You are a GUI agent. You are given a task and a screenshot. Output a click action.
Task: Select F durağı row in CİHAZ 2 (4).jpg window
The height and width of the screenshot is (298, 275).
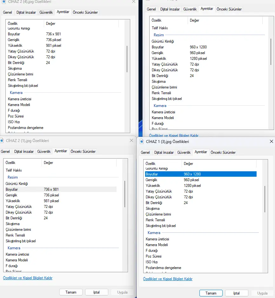point(63,110)
